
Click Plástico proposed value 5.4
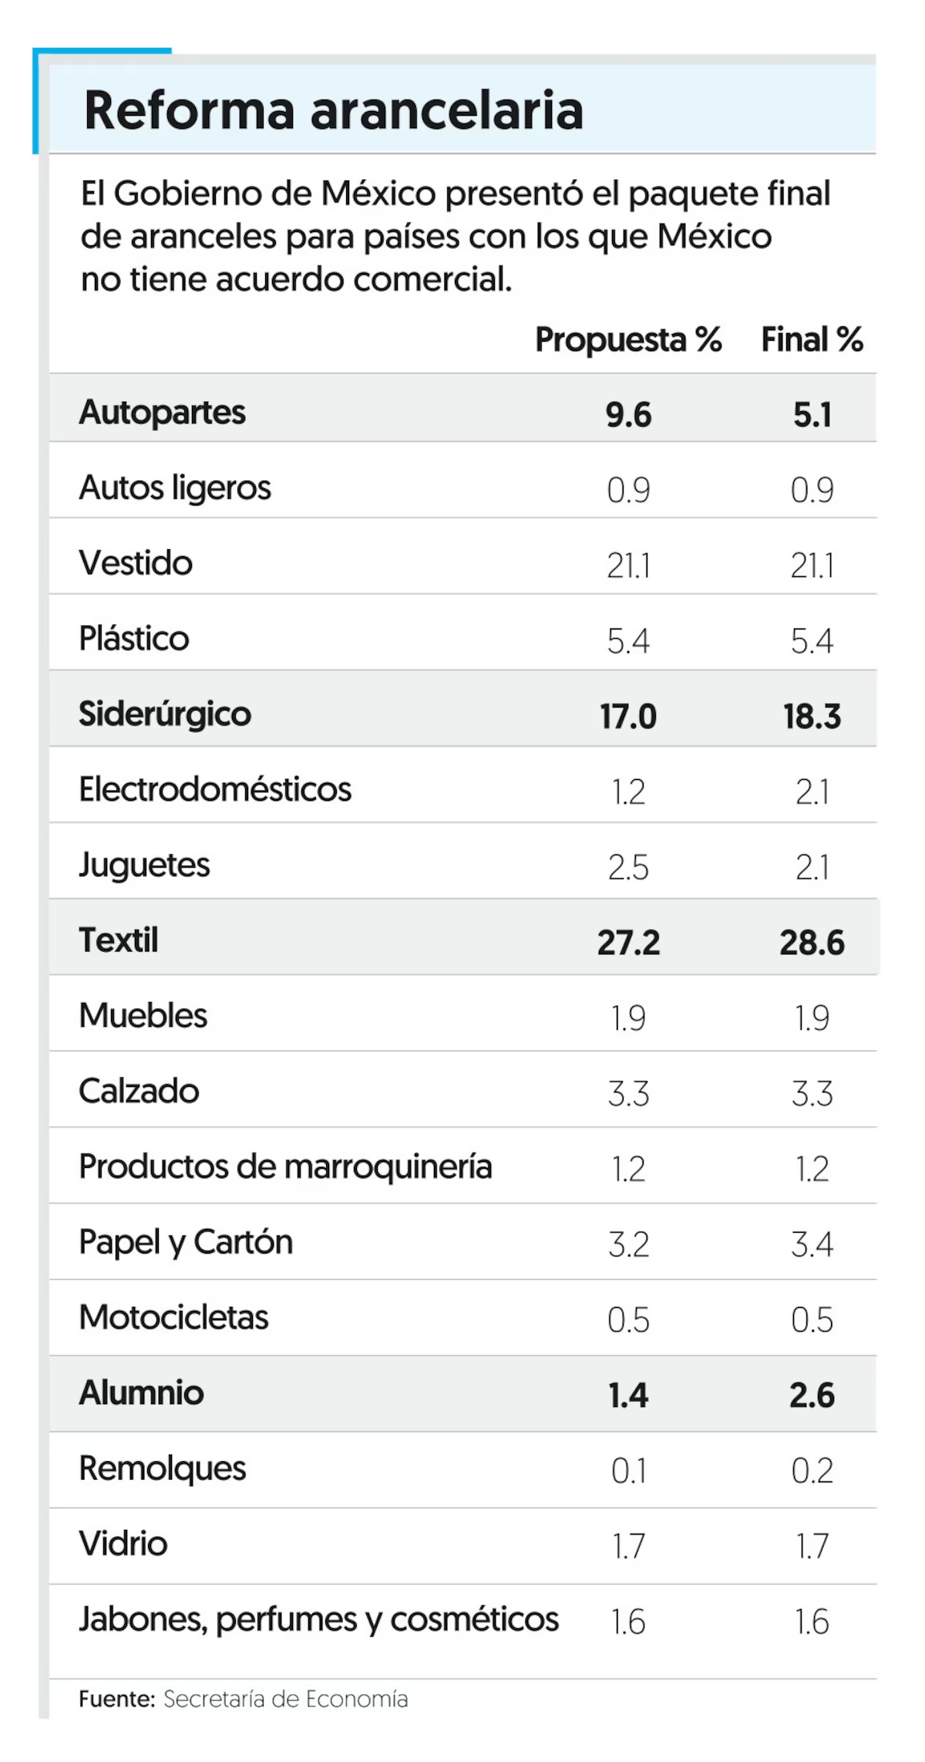[x=628, y=641]
